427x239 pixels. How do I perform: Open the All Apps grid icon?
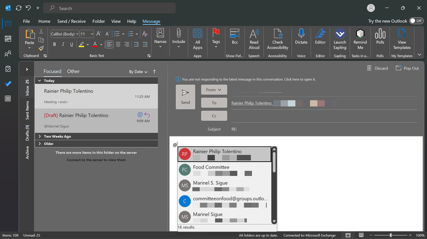point(198,34)
